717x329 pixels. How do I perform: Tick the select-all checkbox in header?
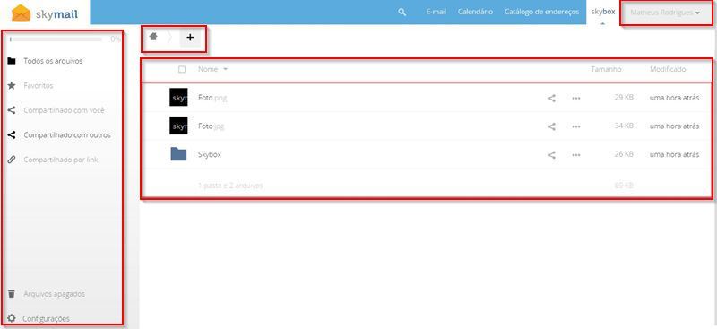tap(182, 70)
